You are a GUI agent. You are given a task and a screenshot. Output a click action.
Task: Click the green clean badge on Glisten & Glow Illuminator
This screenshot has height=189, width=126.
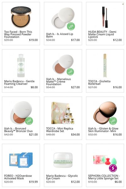click(113, 121)
